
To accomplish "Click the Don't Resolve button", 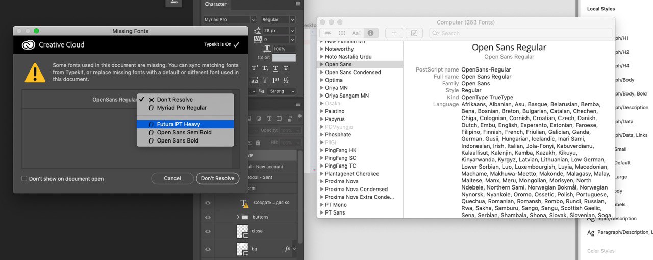I will pyautogui.click(x=218, y=178).
